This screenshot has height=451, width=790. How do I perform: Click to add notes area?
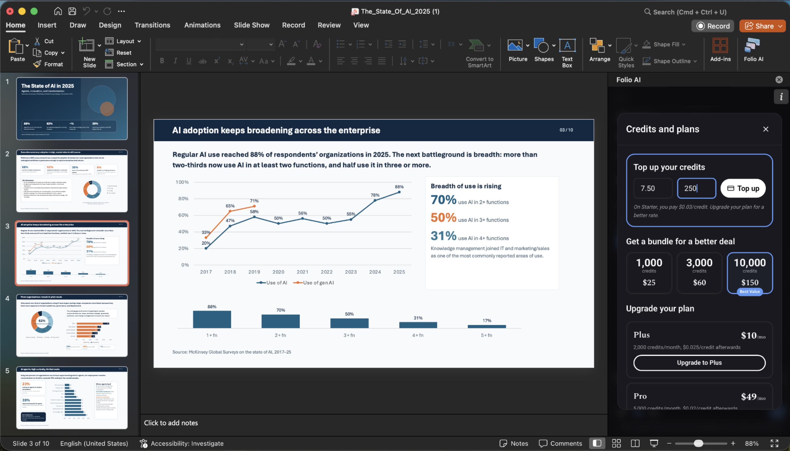click(x=374, y=423)
